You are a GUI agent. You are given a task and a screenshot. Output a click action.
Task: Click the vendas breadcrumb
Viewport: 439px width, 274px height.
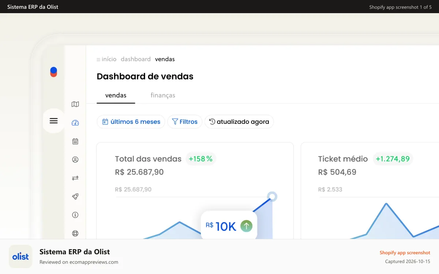[x=165, y=59]
